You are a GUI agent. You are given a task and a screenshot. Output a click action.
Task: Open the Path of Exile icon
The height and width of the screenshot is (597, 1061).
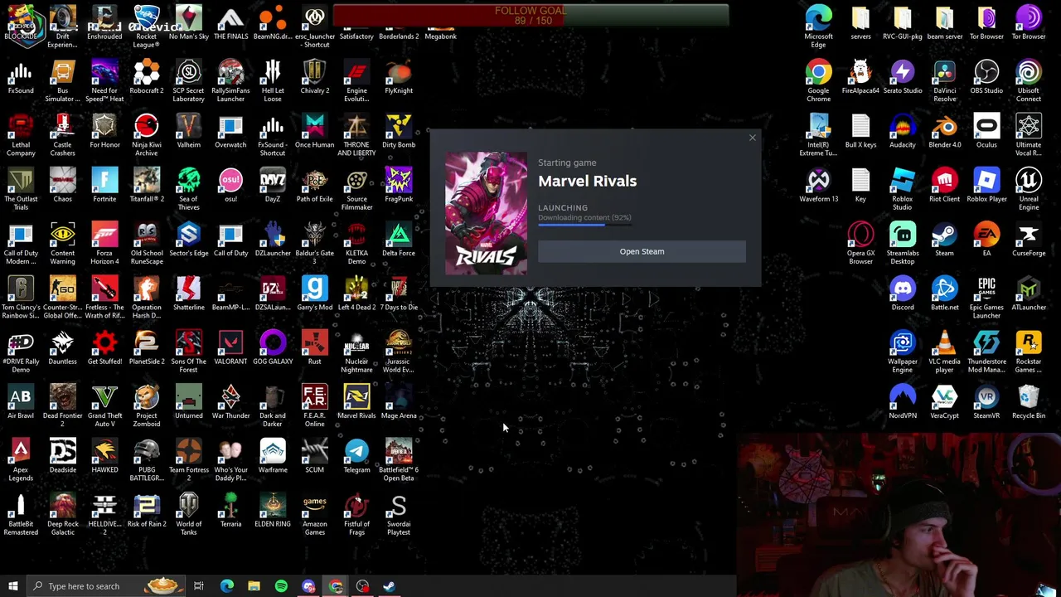point(314,186)
